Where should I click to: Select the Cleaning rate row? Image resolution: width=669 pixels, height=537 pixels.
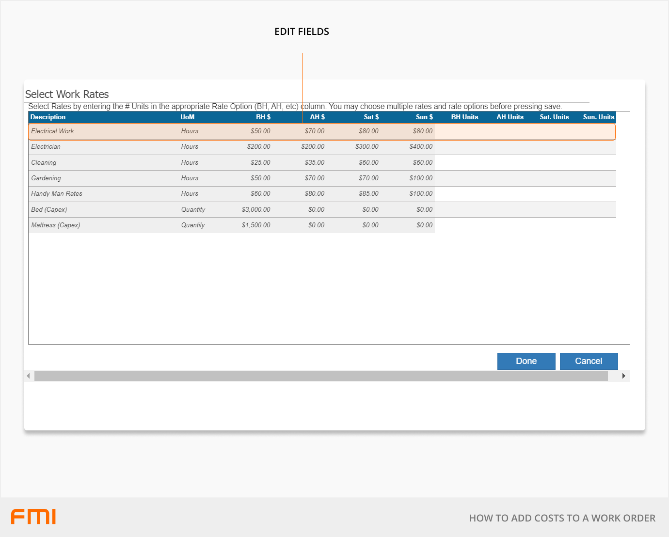[44, 163]
